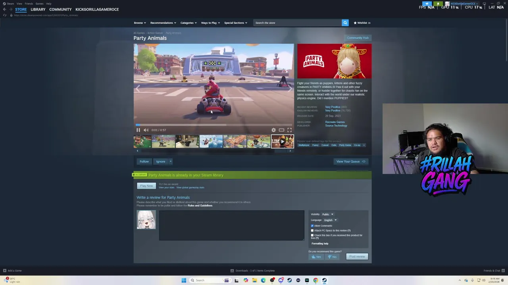Select the 1 Year video thumbnail

[282, 141]
